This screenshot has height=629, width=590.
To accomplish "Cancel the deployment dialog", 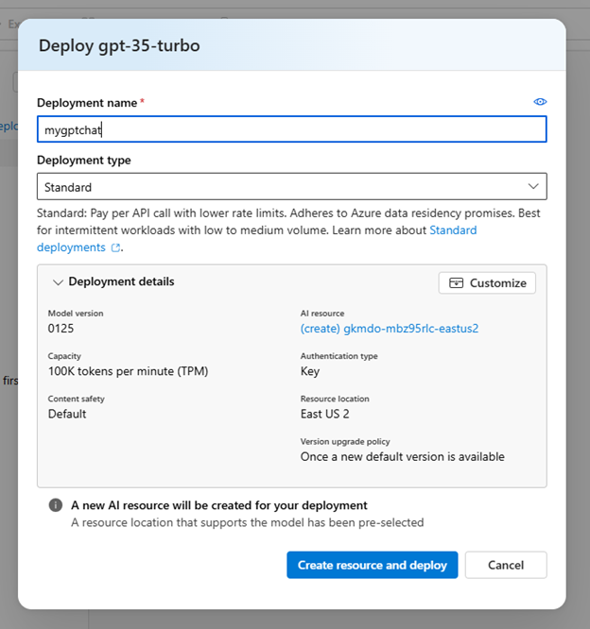I will point(506,565).
